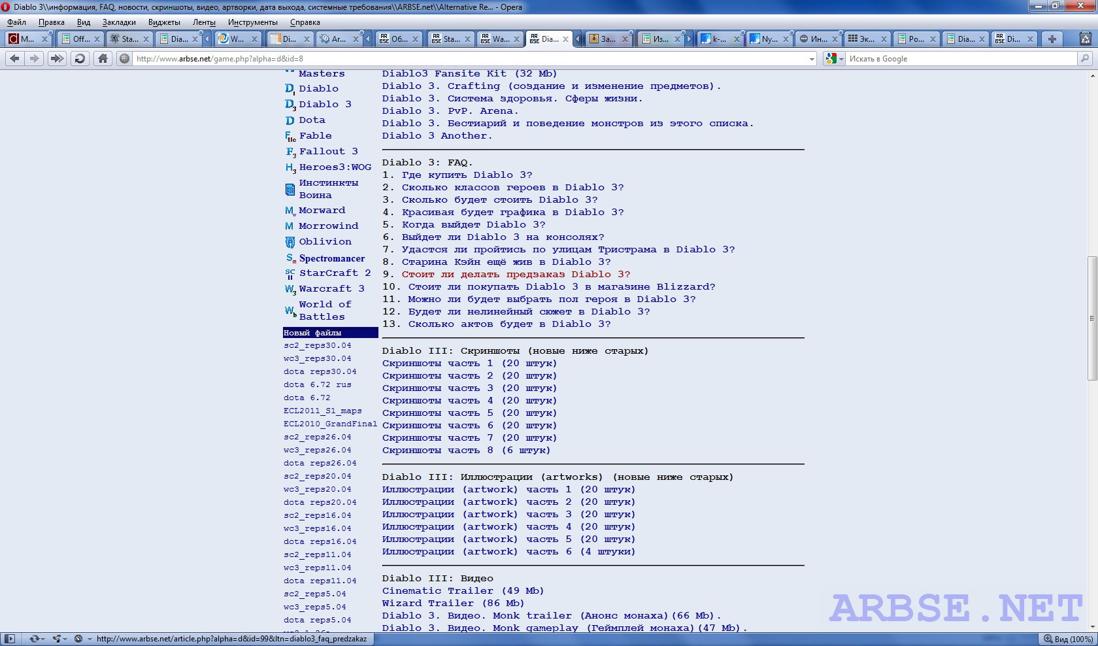The image size is (1098, 646).
Task: Open Opera Unite share icon menu
Action: coord(59,639)
